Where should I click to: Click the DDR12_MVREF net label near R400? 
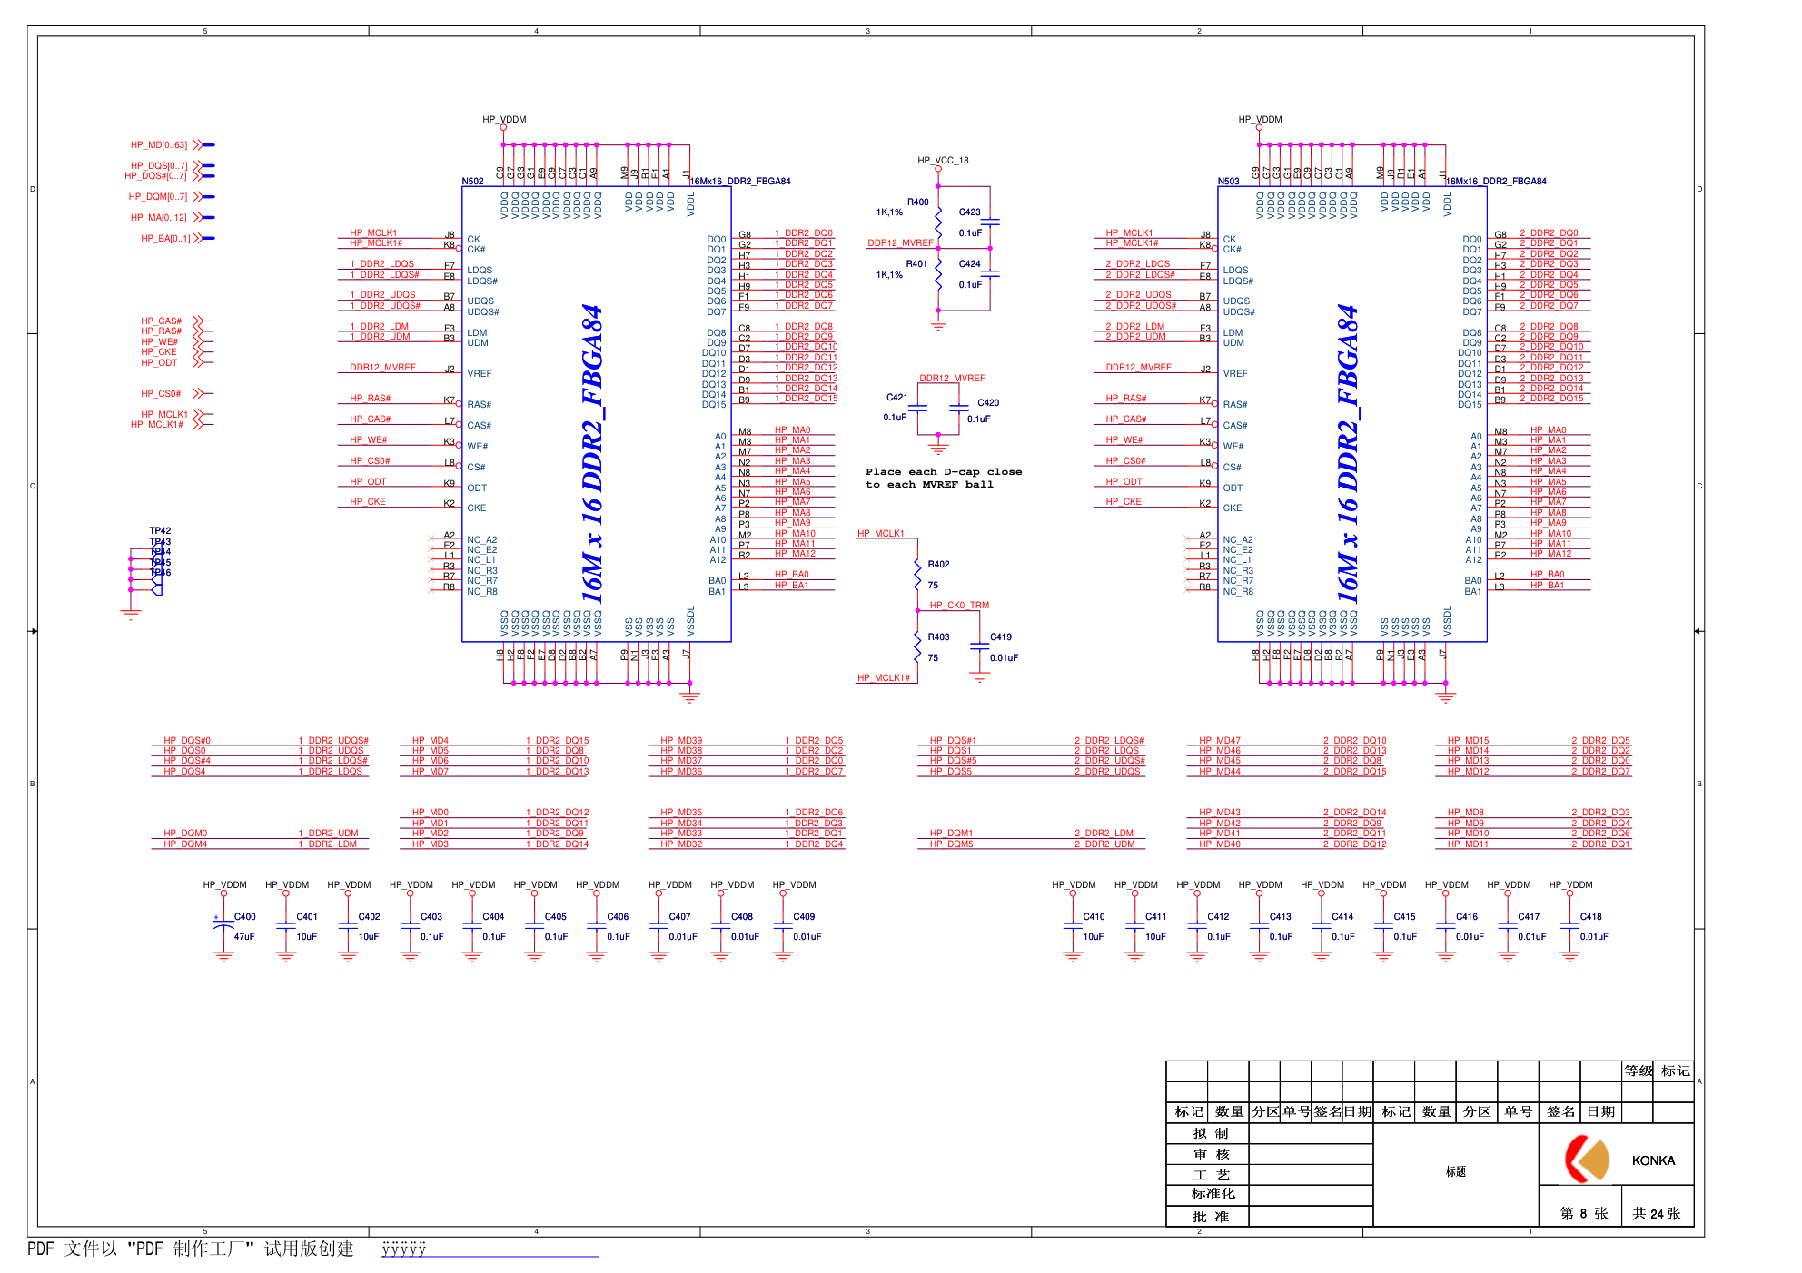pos(900,243)
